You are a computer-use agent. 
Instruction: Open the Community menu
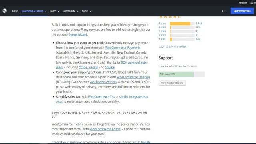(x=69, y=11)
